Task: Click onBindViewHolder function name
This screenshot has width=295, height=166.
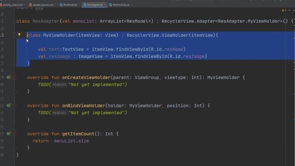Action: 83,106
